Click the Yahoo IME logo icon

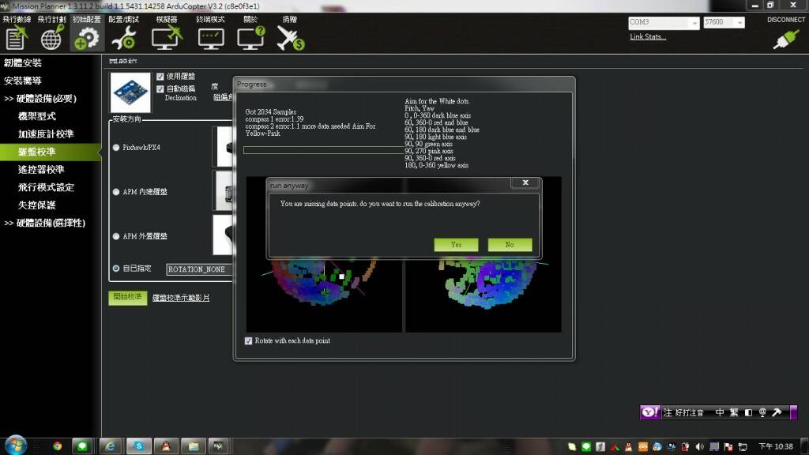pos(649,412)
